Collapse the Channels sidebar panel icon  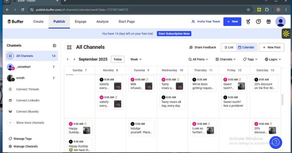(x=54, y=46)
